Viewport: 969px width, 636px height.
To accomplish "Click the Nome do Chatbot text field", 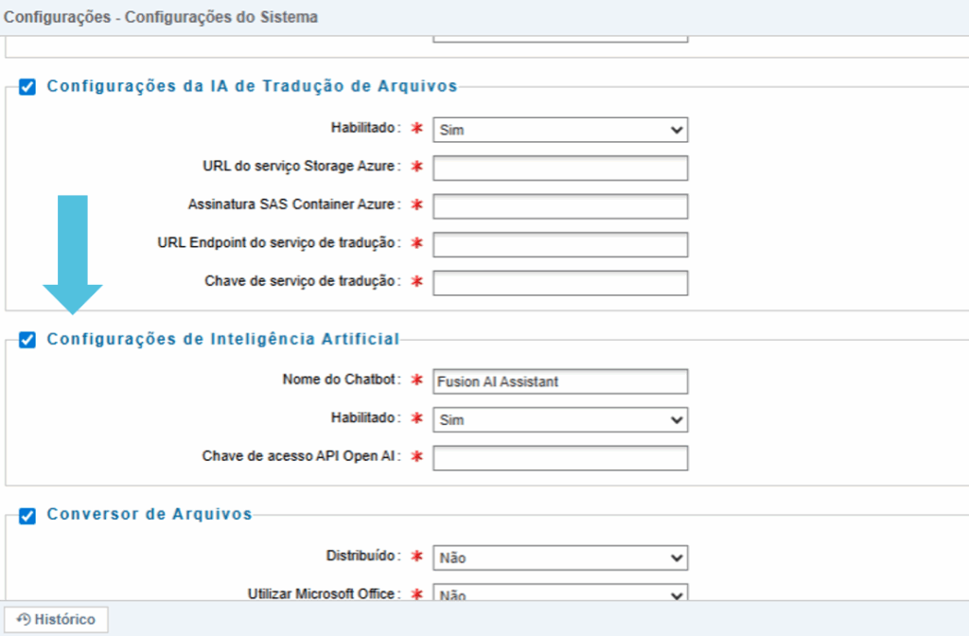I will click(559, 381).
